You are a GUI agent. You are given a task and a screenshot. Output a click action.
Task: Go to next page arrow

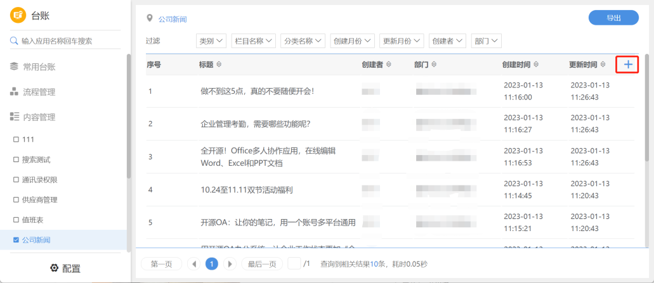pyautogui.click(x=230, y=264)
